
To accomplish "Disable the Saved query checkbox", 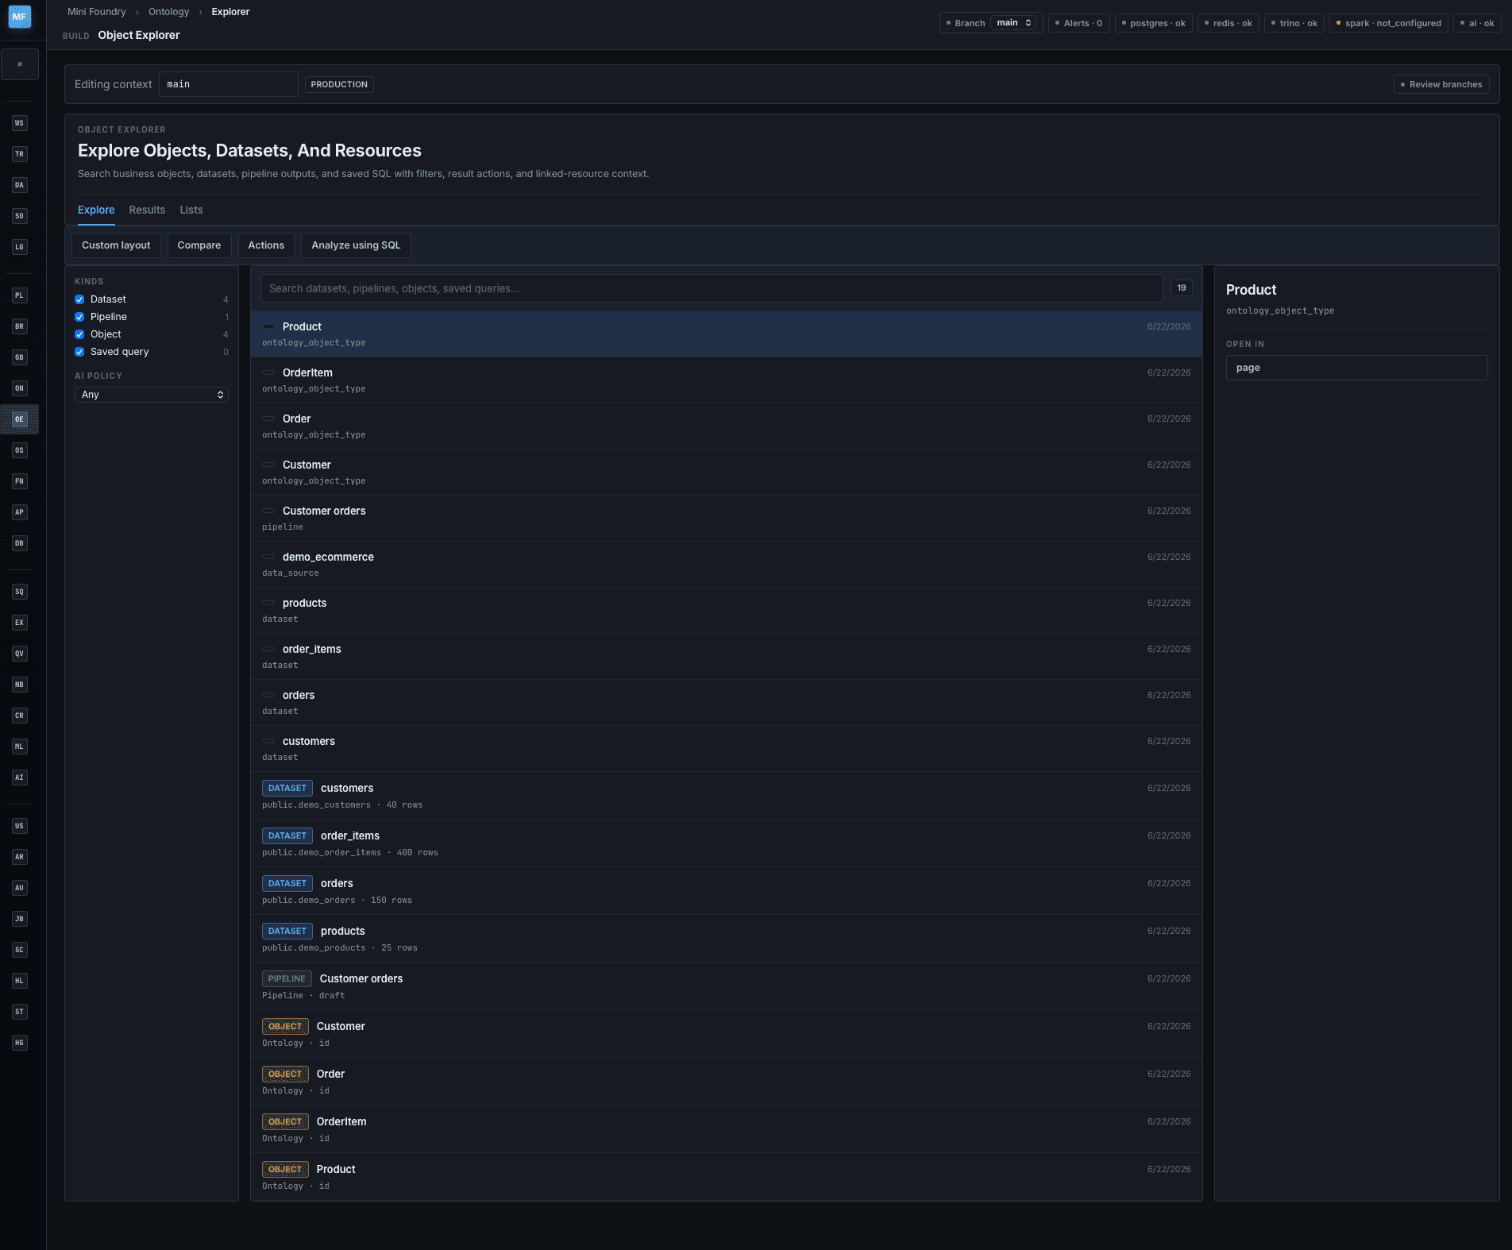I will 79,352.
